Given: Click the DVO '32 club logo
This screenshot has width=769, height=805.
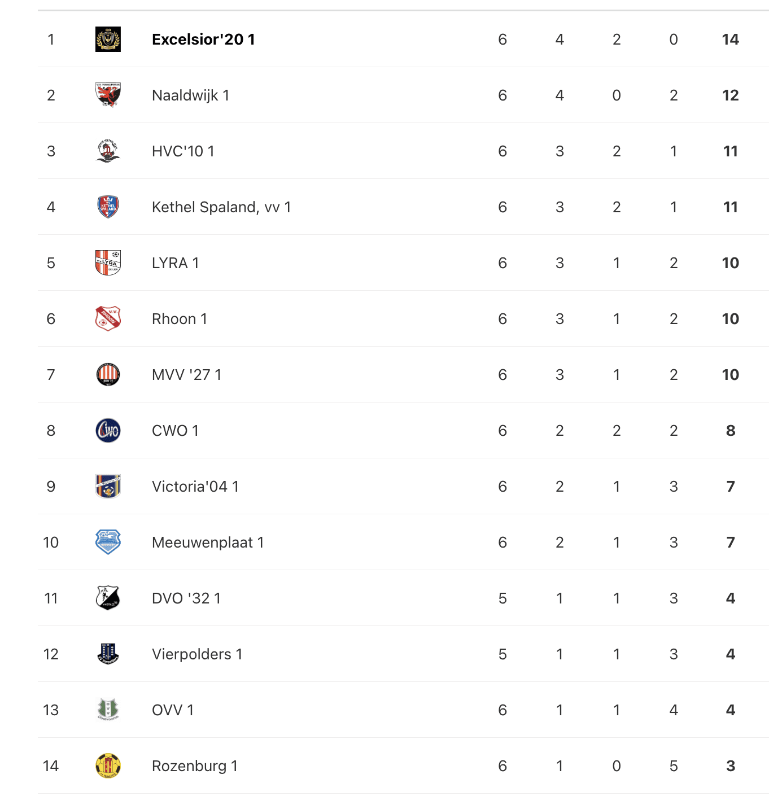Looking at the screenshot, I should point(108,598).
